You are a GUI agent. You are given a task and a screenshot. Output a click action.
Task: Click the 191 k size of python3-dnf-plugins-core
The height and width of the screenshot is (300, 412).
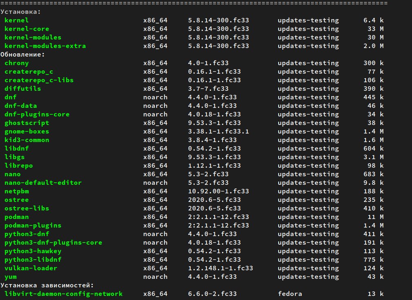(x=374, y=243)
